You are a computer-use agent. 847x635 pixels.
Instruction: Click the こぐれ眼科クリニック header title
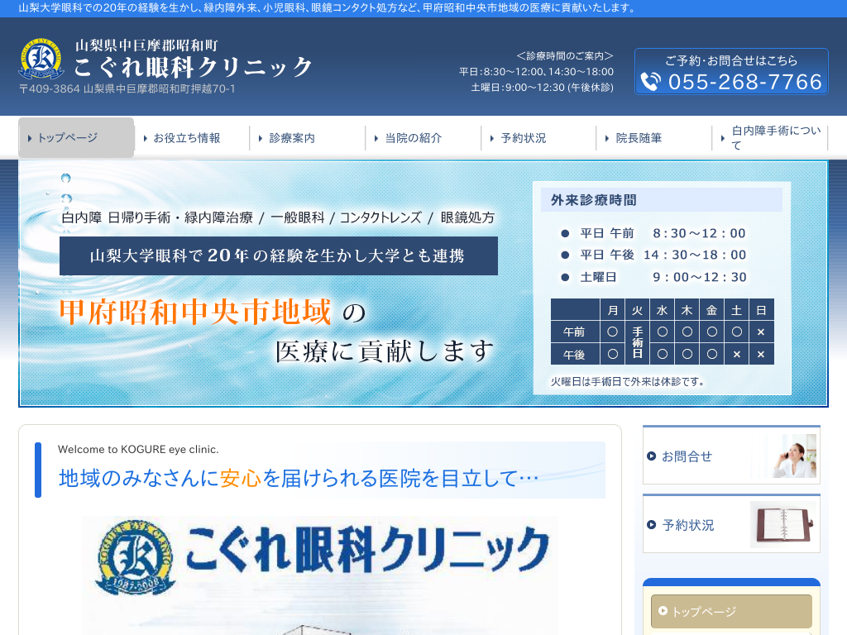194,66
